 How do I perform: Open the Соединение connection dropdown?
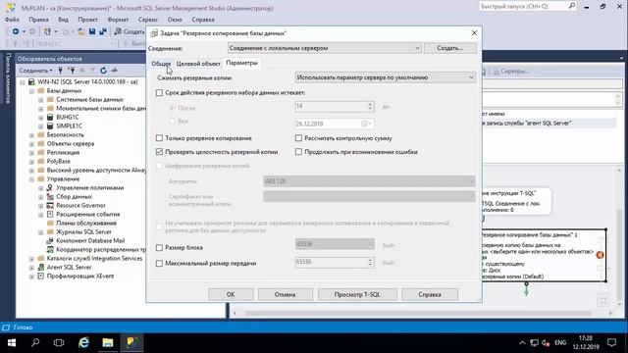click(325, 48)
